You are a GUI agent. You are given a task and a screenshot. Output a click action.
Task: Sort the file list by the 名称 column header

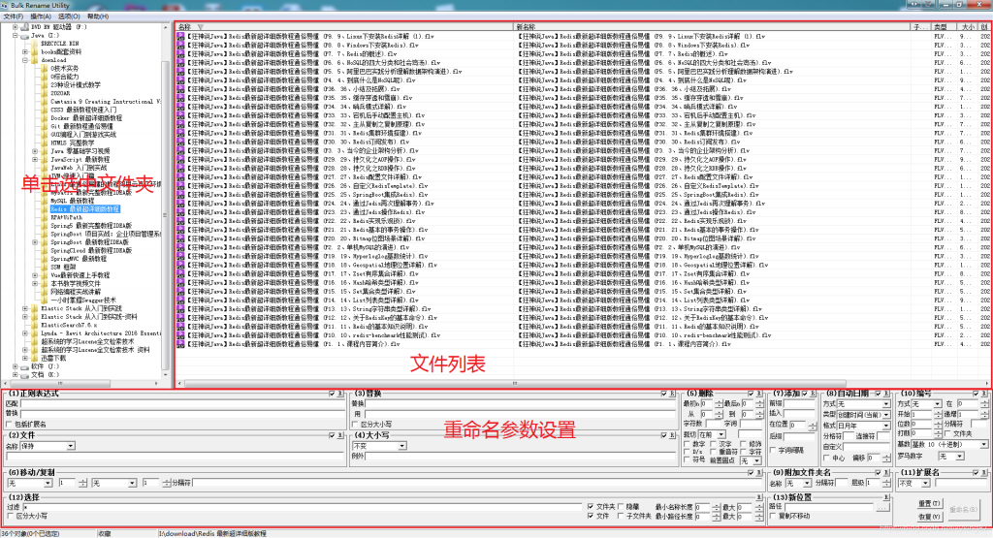[343, 27]
